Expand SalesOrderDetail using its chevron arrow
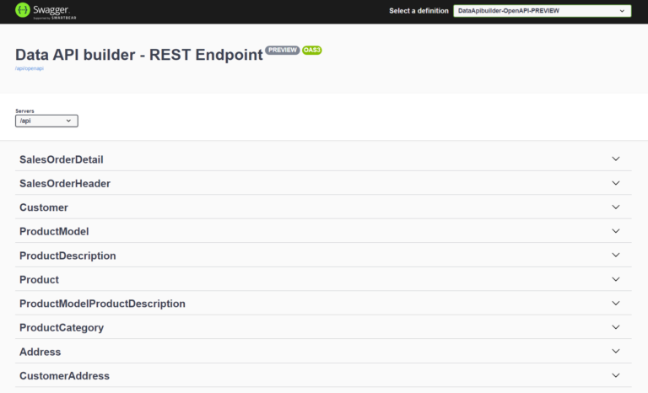Image resolution: width=648 pixels, height=393 pixels. pos(616,159)
